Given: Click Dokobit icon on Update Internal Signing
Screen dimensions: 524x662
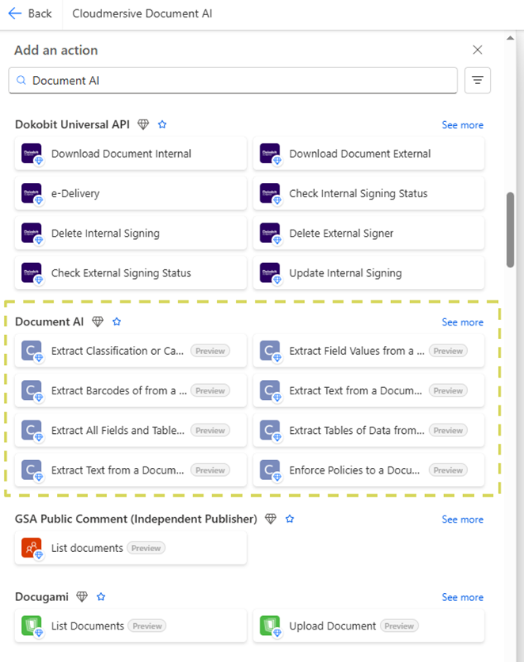Looking at the screenshot, I should point(270,273).
